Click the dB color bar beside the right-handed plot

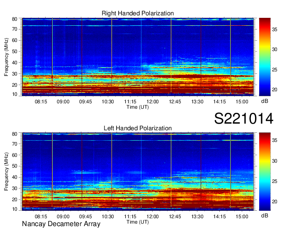pos(265,57)
